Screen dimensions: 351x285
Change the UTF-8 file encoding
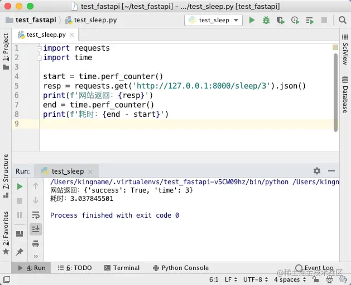256,279
